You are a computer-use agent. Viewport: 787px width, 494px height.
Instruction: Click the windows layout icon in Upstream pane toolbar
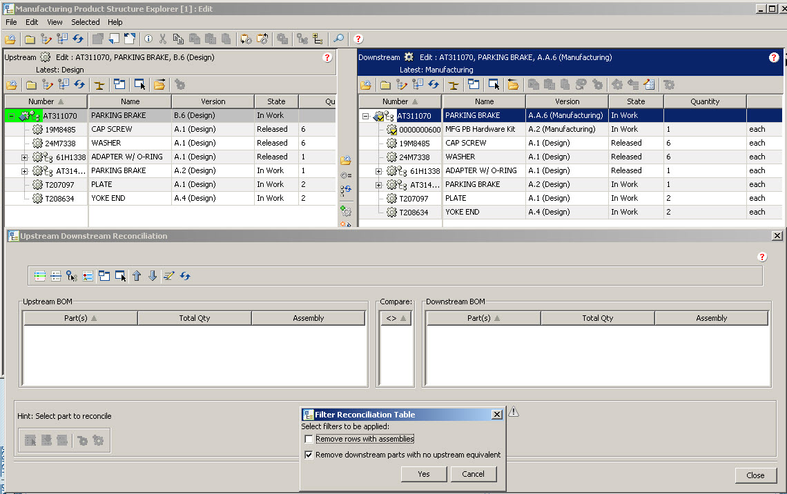(x=119, y=85)
